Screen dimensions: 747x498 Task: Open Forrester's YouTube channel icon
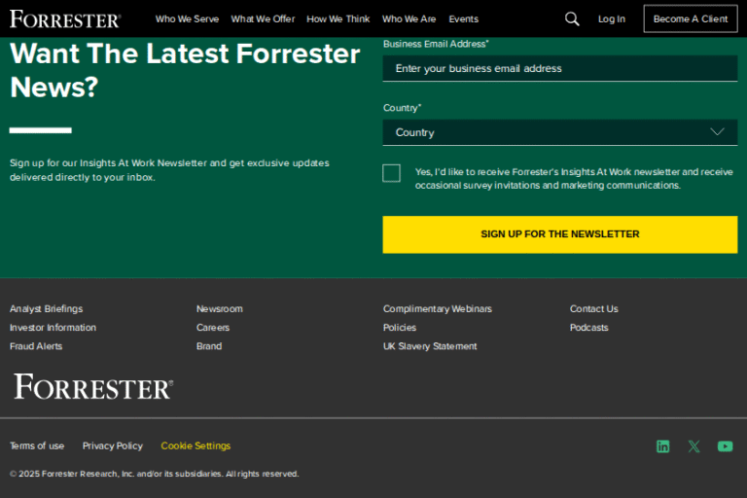pyautogui.click(x=725, y=446)
